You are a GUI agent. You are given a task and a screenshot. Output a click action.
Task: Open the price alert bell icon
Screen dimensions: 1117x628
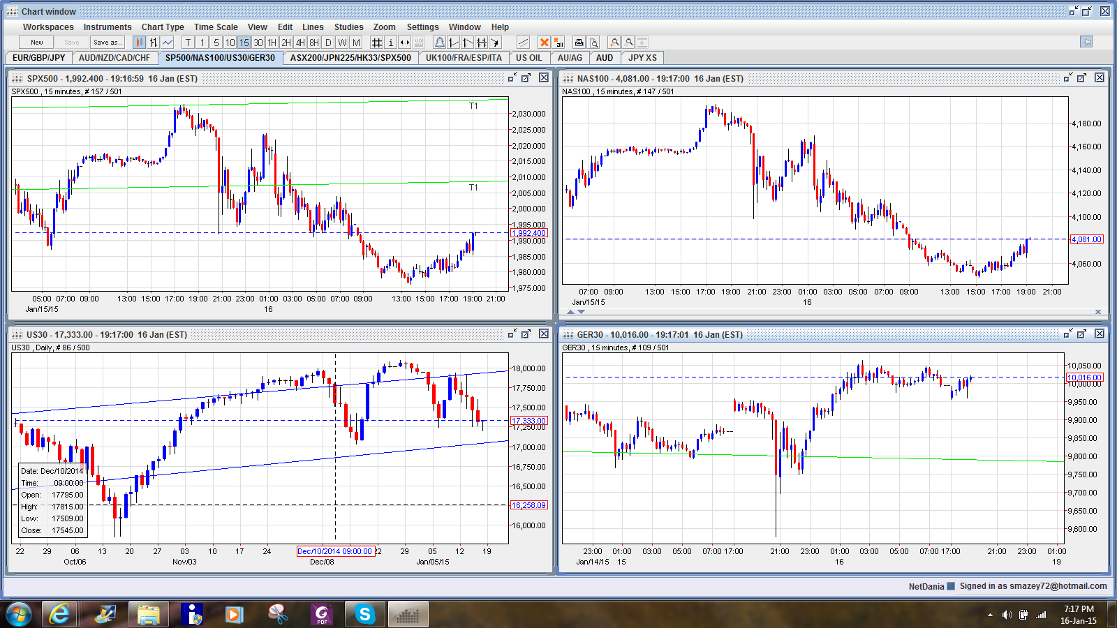pyautogui.click(x=439, y=43)
